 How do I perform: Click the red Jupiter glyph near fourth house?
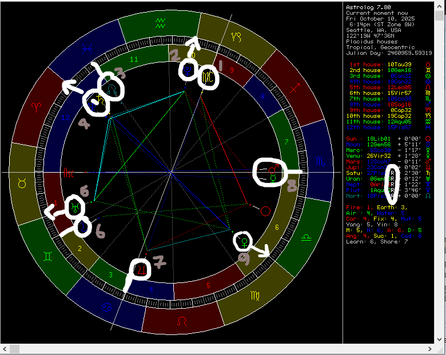click(x=141, y=269)
